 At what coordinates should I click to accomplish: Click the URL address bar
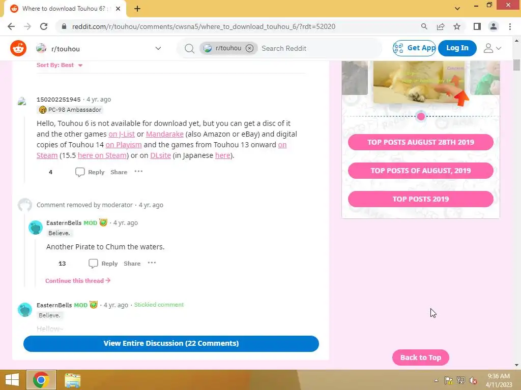pyautogui.click(x=204, y=26)
